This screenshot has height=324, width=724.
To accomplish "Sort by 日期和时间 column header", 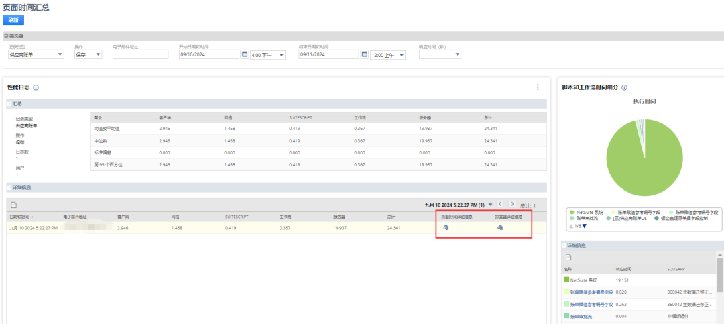I will (21, 217).
